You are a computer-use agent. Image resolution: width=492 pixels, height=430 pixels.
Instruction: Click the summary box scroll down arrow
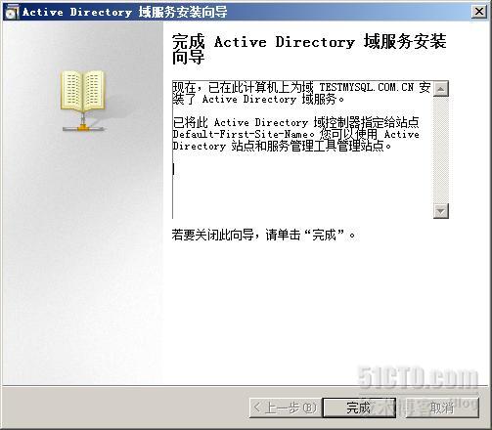[441, 211]
